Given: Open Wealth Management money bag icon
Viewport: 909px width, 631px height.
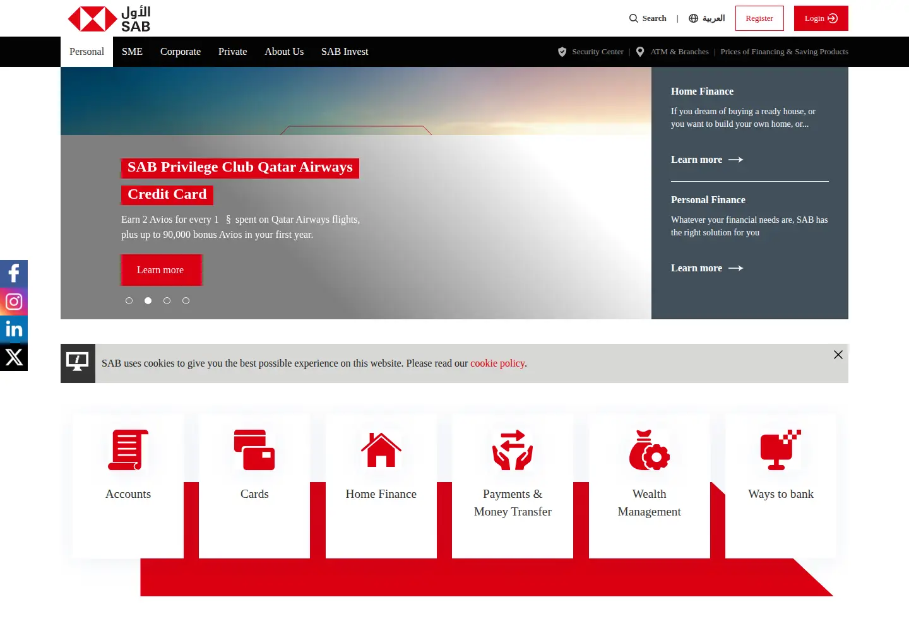Looking at the screenshot, I should (650, 450).
